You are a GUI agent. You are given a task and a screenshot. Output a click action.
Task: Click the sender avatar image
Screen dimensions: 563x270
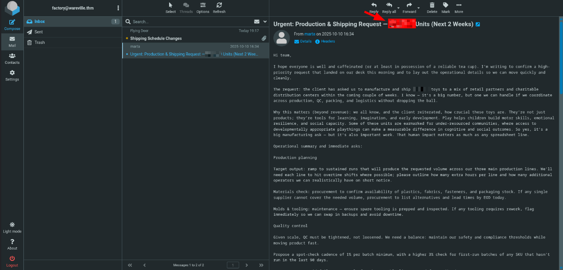pyautogui.click(x=282, y=38)
